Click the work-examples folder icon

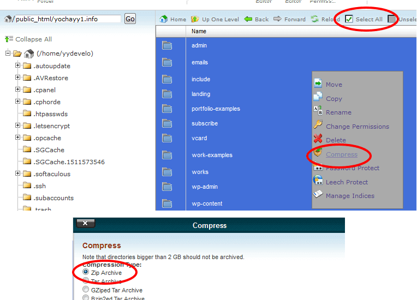(x=167, y=155)
